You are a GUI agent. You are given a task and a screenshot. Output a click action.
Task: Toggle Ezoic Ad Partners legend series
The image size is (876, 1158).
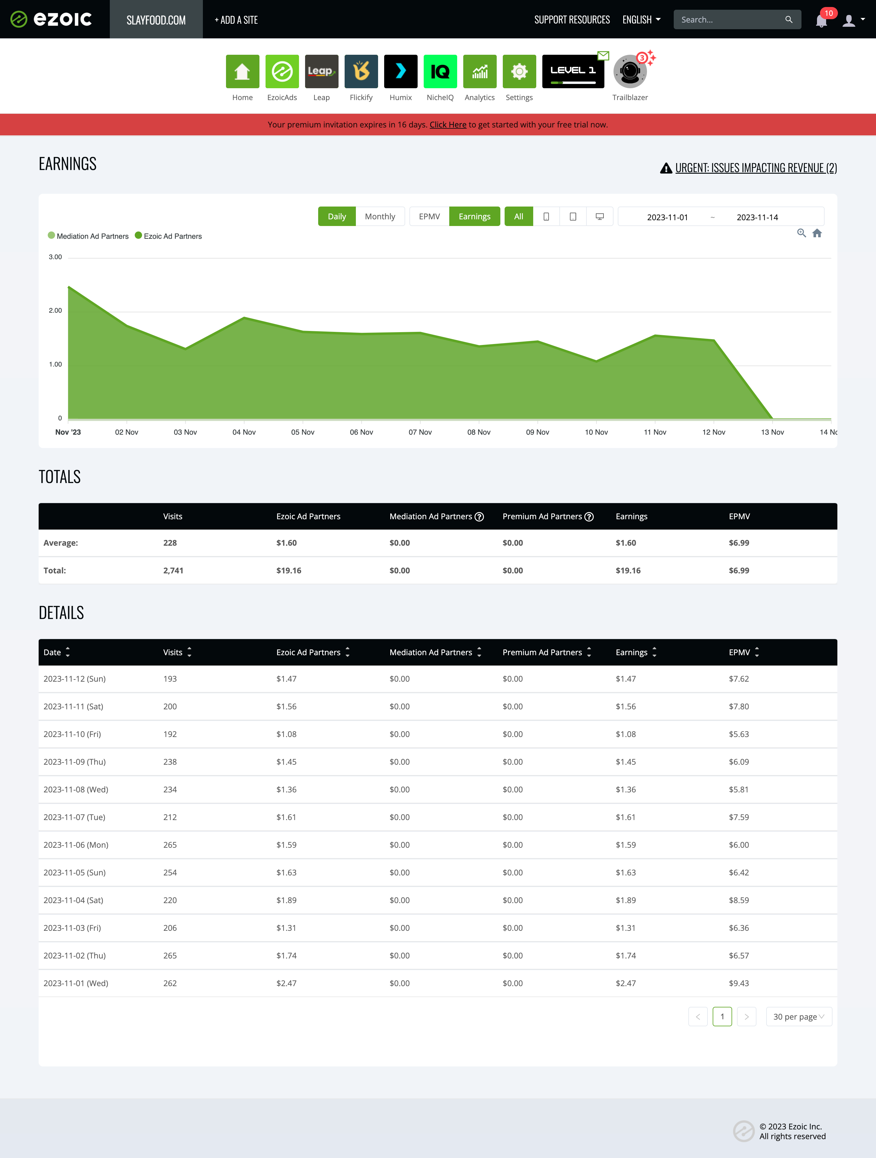[168, 236]
